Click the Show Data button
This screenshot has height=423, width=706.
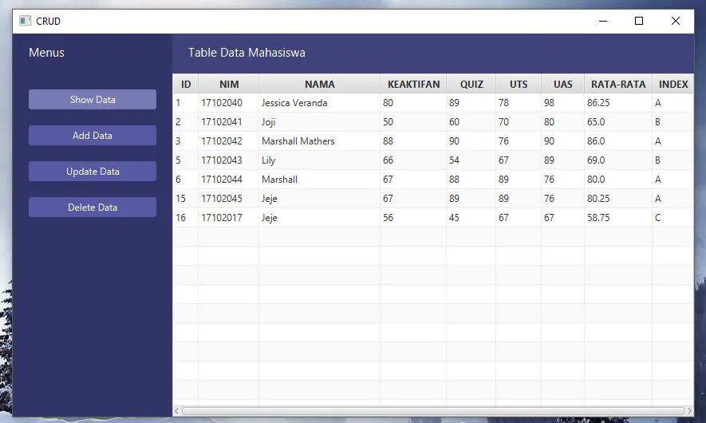[x=93, y=100]
